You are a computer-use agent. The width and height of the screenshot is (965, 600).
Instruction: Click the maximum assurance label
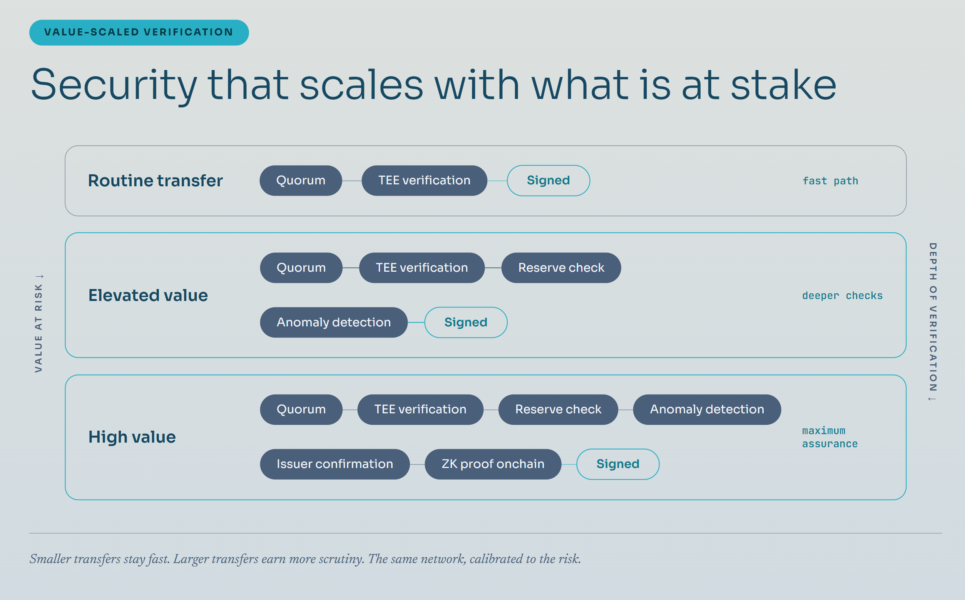[830, 437]
